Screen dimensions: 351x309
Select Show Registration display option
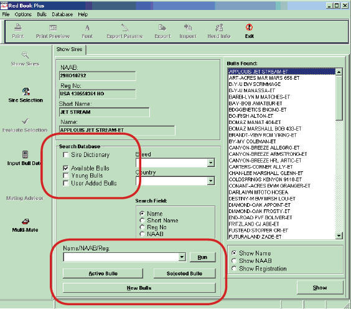234,269
